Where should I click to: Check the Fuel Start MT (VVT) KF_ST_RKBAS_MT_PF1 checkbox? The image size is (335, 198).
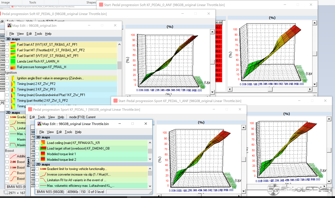point(8,56)
